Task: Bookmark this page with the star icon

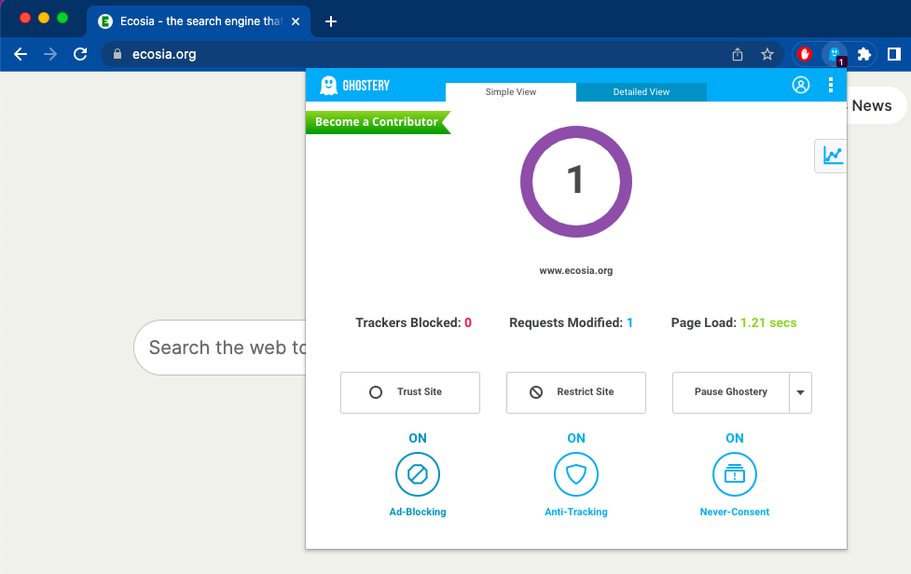Action: 767,54
